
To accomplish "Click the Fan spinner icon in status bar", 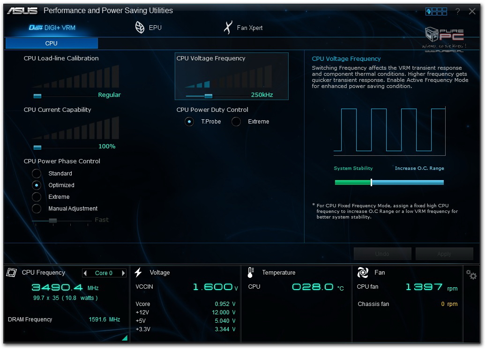I will pos(363,273).
